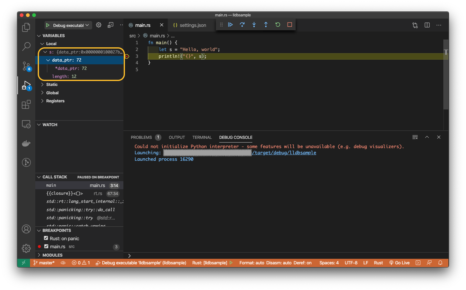Viewport: 466px width, 290px height.
Task: Switch to the TERMINAL panel tab
Action: (202, 137)
